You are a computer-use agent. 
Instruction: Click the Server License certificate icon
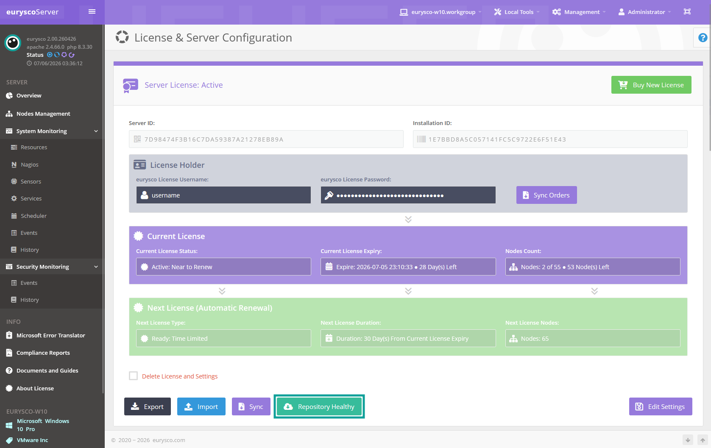click(x=130, y=86)
